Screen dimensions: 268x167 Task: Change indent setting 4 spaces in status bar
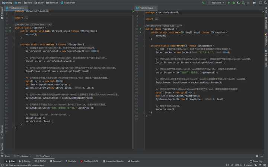tap(248, 165)
